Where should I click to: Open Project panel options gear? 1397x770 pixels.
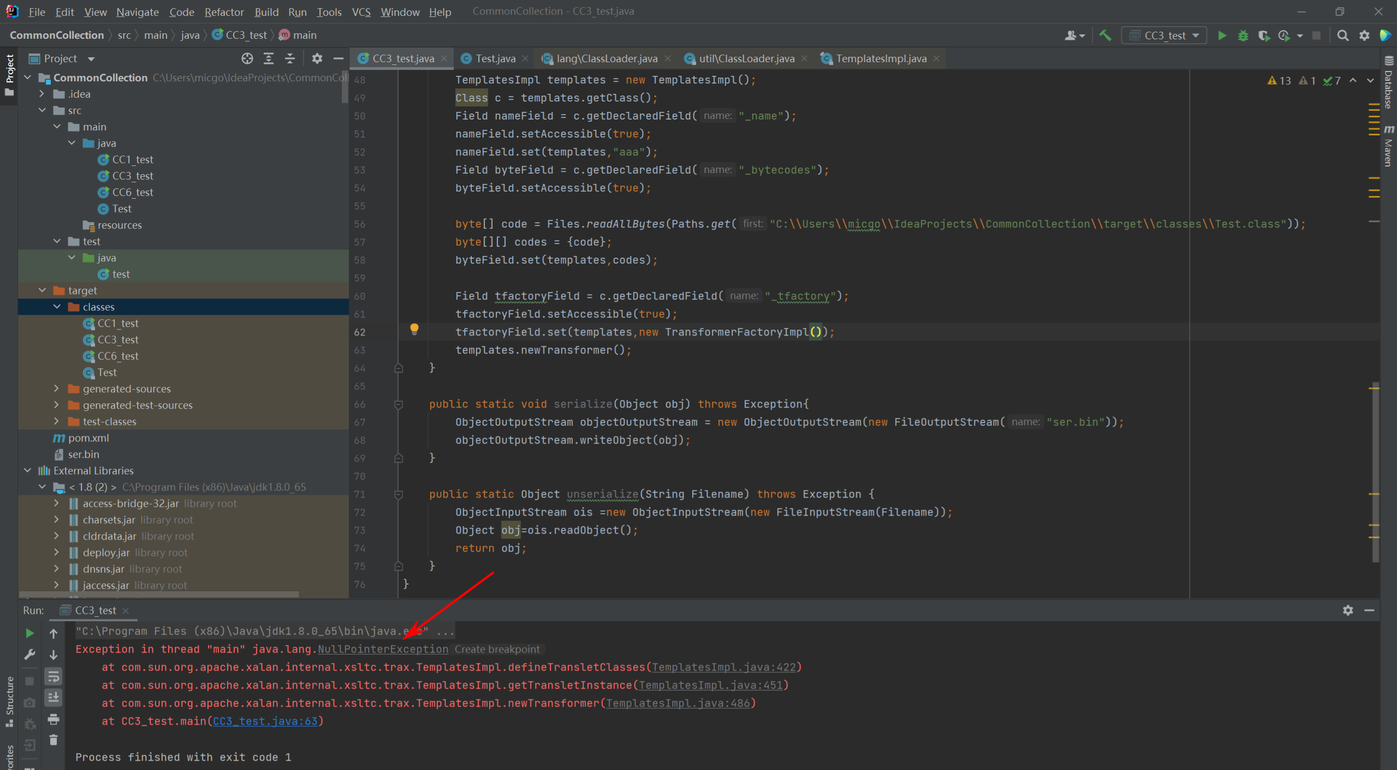(x=317, y=58)
